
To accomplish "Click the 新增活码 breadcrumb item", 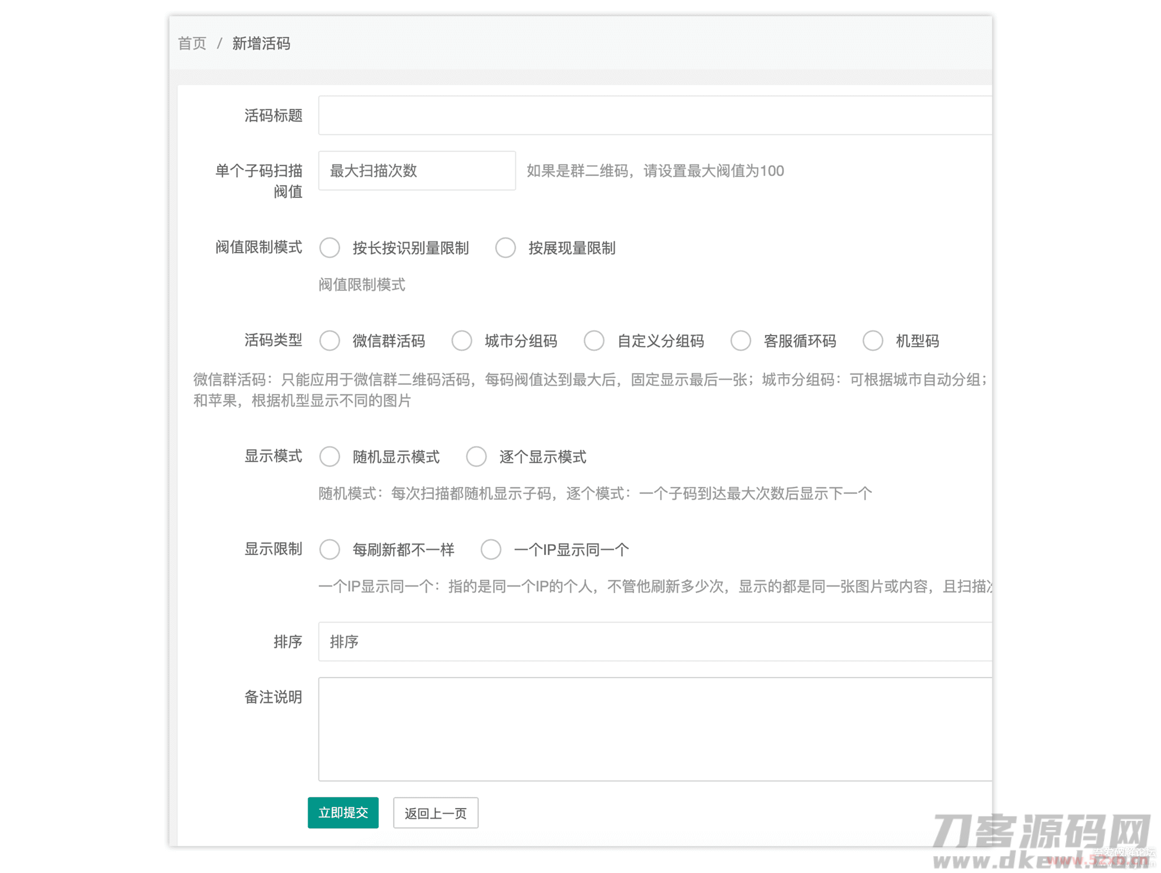I will pos(262,44).
